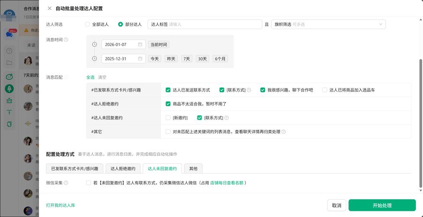The height and width of the screenshot is (217, 423).
Task: Enable the 达人已将商品加入选品车 checkbox
Action: click(325, 90)
